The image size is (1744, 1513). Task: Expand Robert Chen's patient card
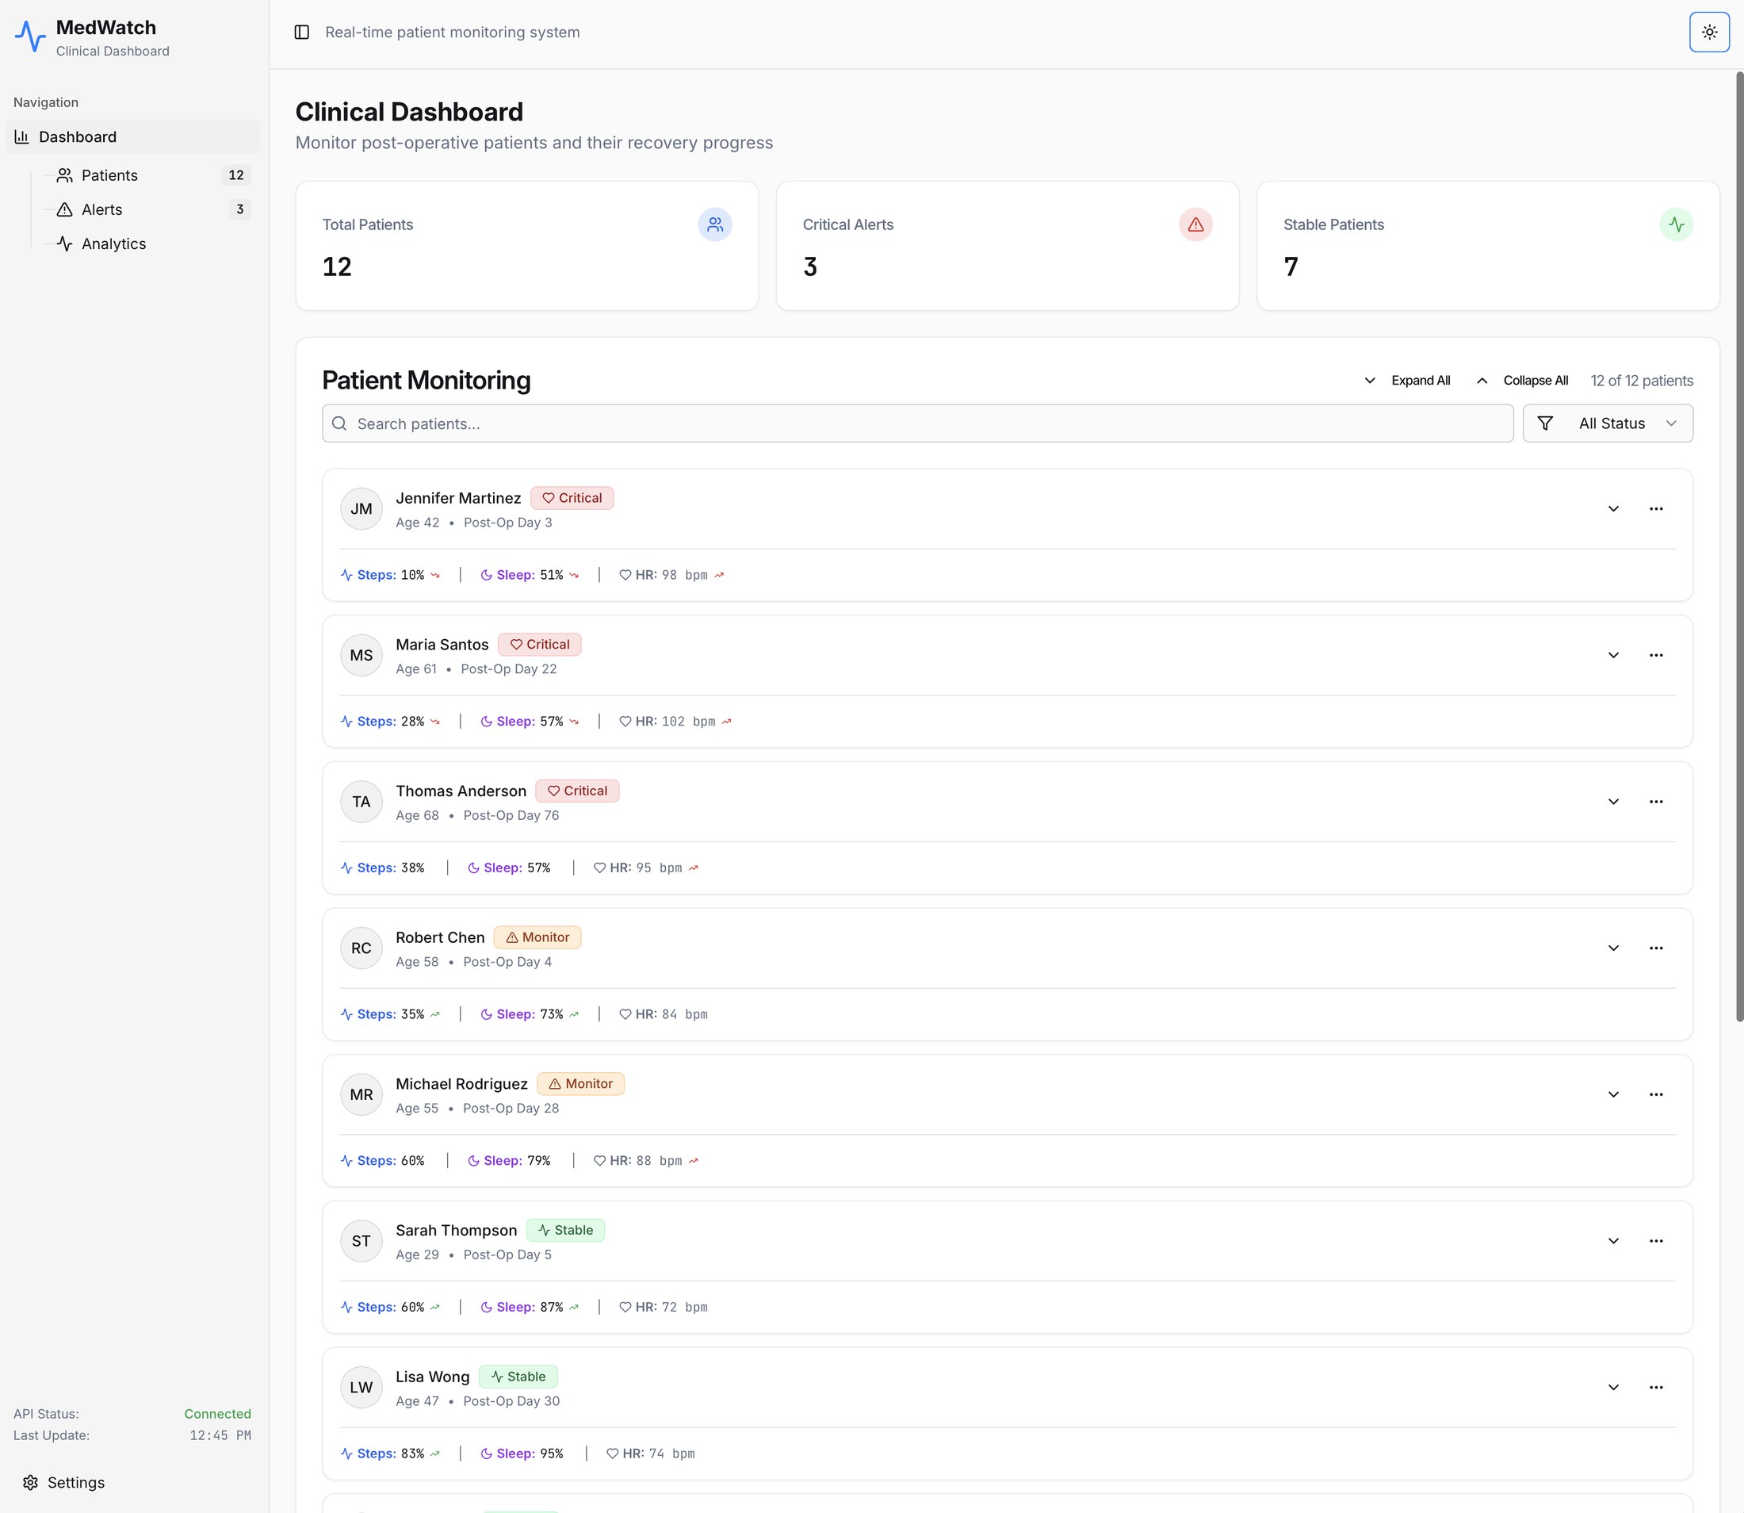tap(1613, 948)
